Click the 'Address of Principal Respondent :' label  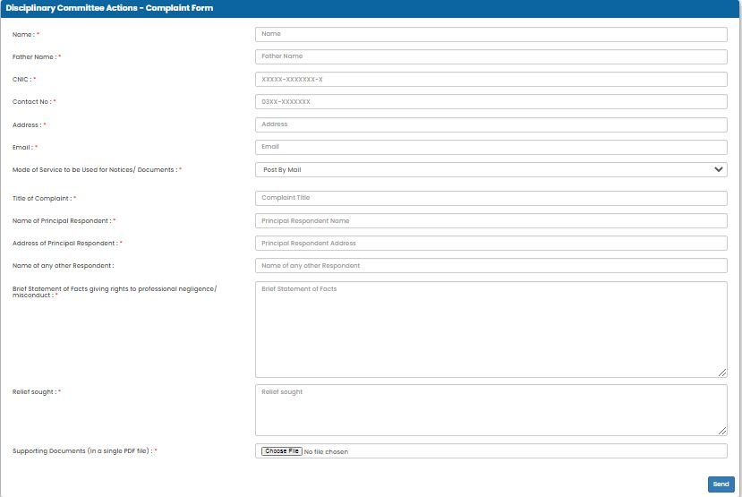[x=67, y=243]
